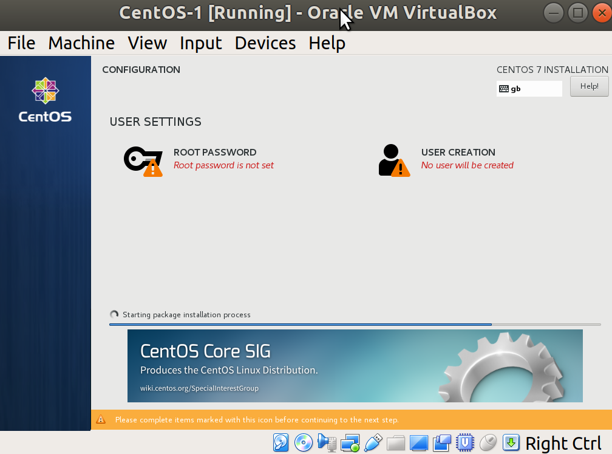Screen dimensions: 612x454
Task: Click the network adapter status icon
Action: pos(350,443)
